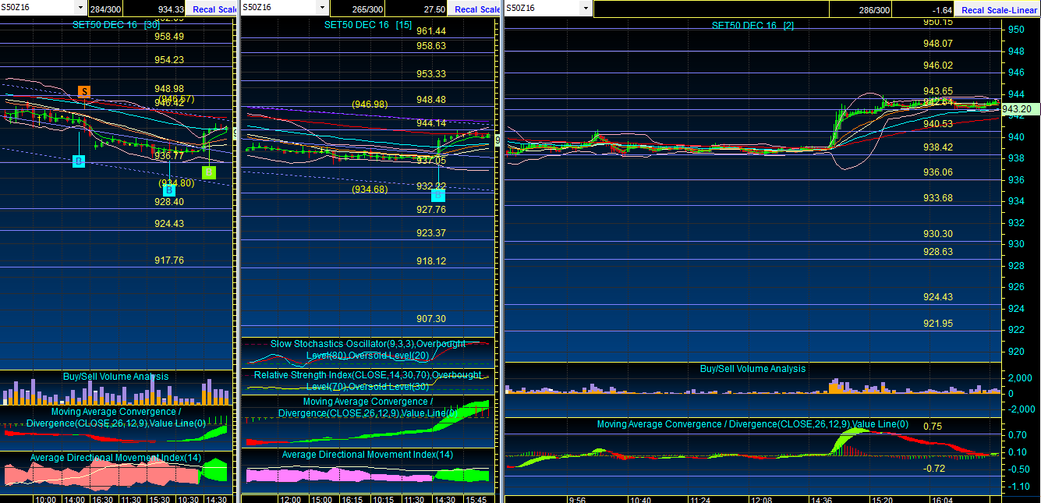Click the 948.07 price level label

(938, 44)
